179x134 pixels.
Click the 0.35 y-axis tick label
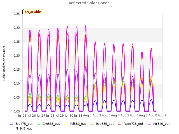click(x=17, y=14)
